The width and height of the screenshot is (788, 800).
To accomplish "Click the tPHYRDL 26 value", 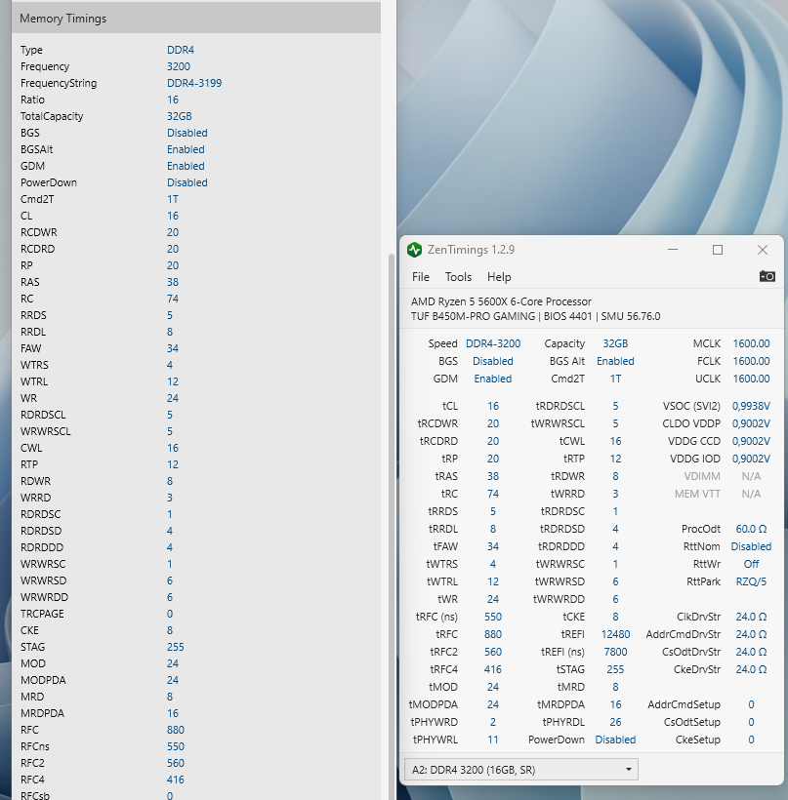I will [615, 722].
